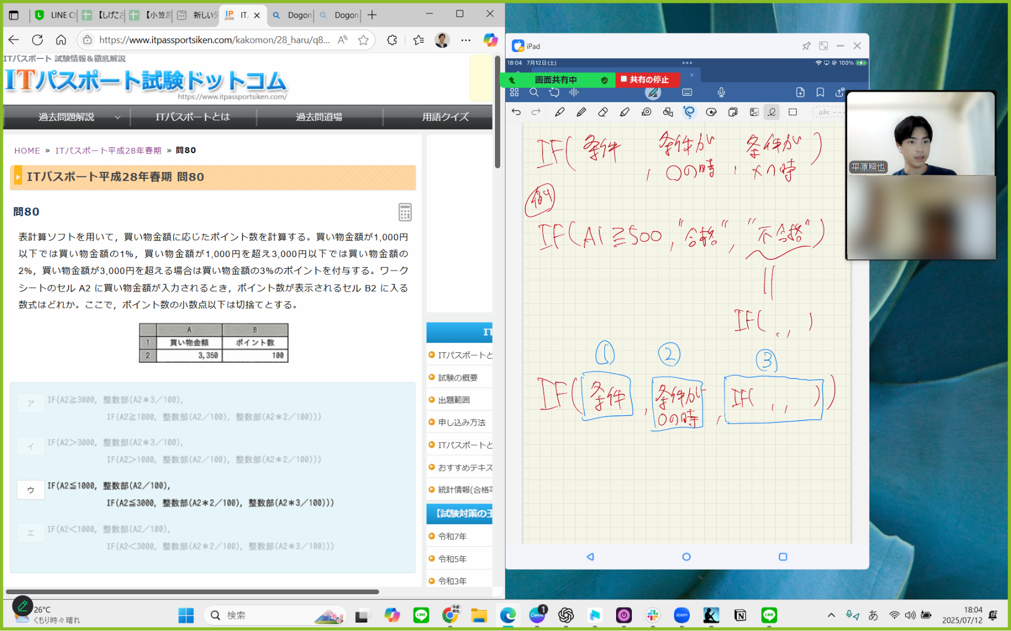Switch to the LINE browser tab
The width and height of the screenshot is (1011, 631).
pyautogui.click(x=56, y=15)
